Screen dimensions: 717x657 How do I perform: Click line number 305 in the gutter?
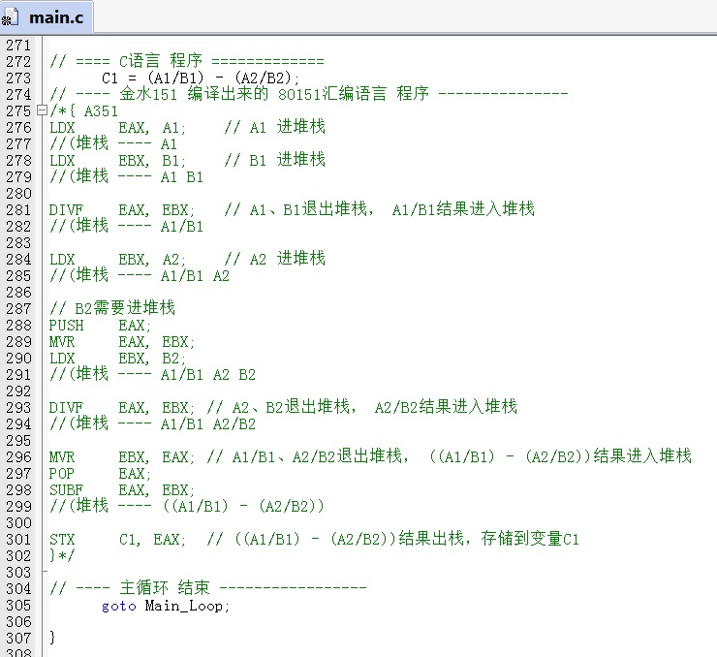[18, 605]
